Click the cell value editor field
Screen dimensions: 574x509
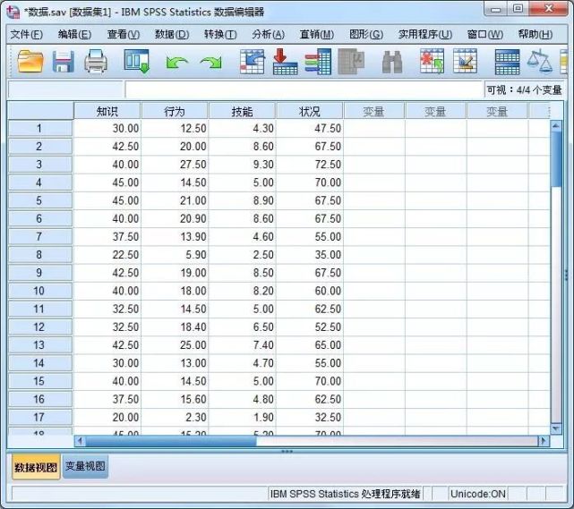pos(304,89)
